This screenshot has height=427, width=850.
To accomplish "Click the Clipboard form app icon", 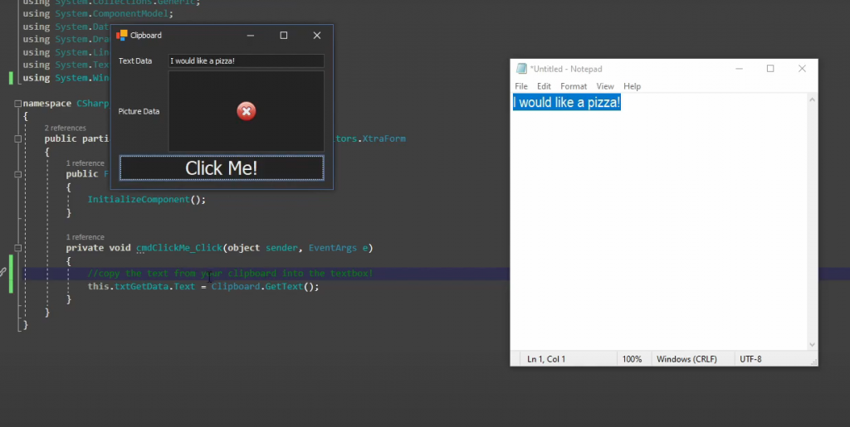I will [x=122, y=35].
